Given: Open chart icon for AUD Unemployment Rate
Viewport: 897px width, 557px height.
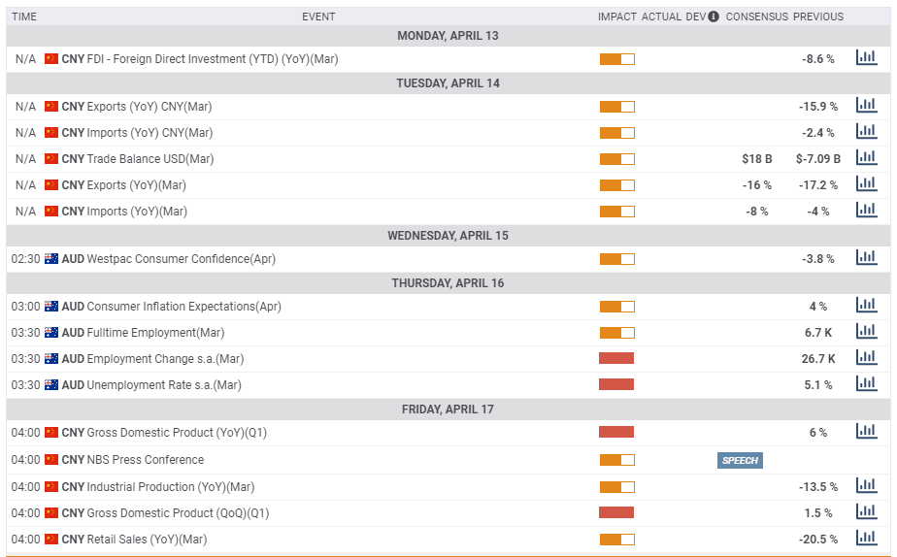Looking at the screenshot, I should pos(866,384).
